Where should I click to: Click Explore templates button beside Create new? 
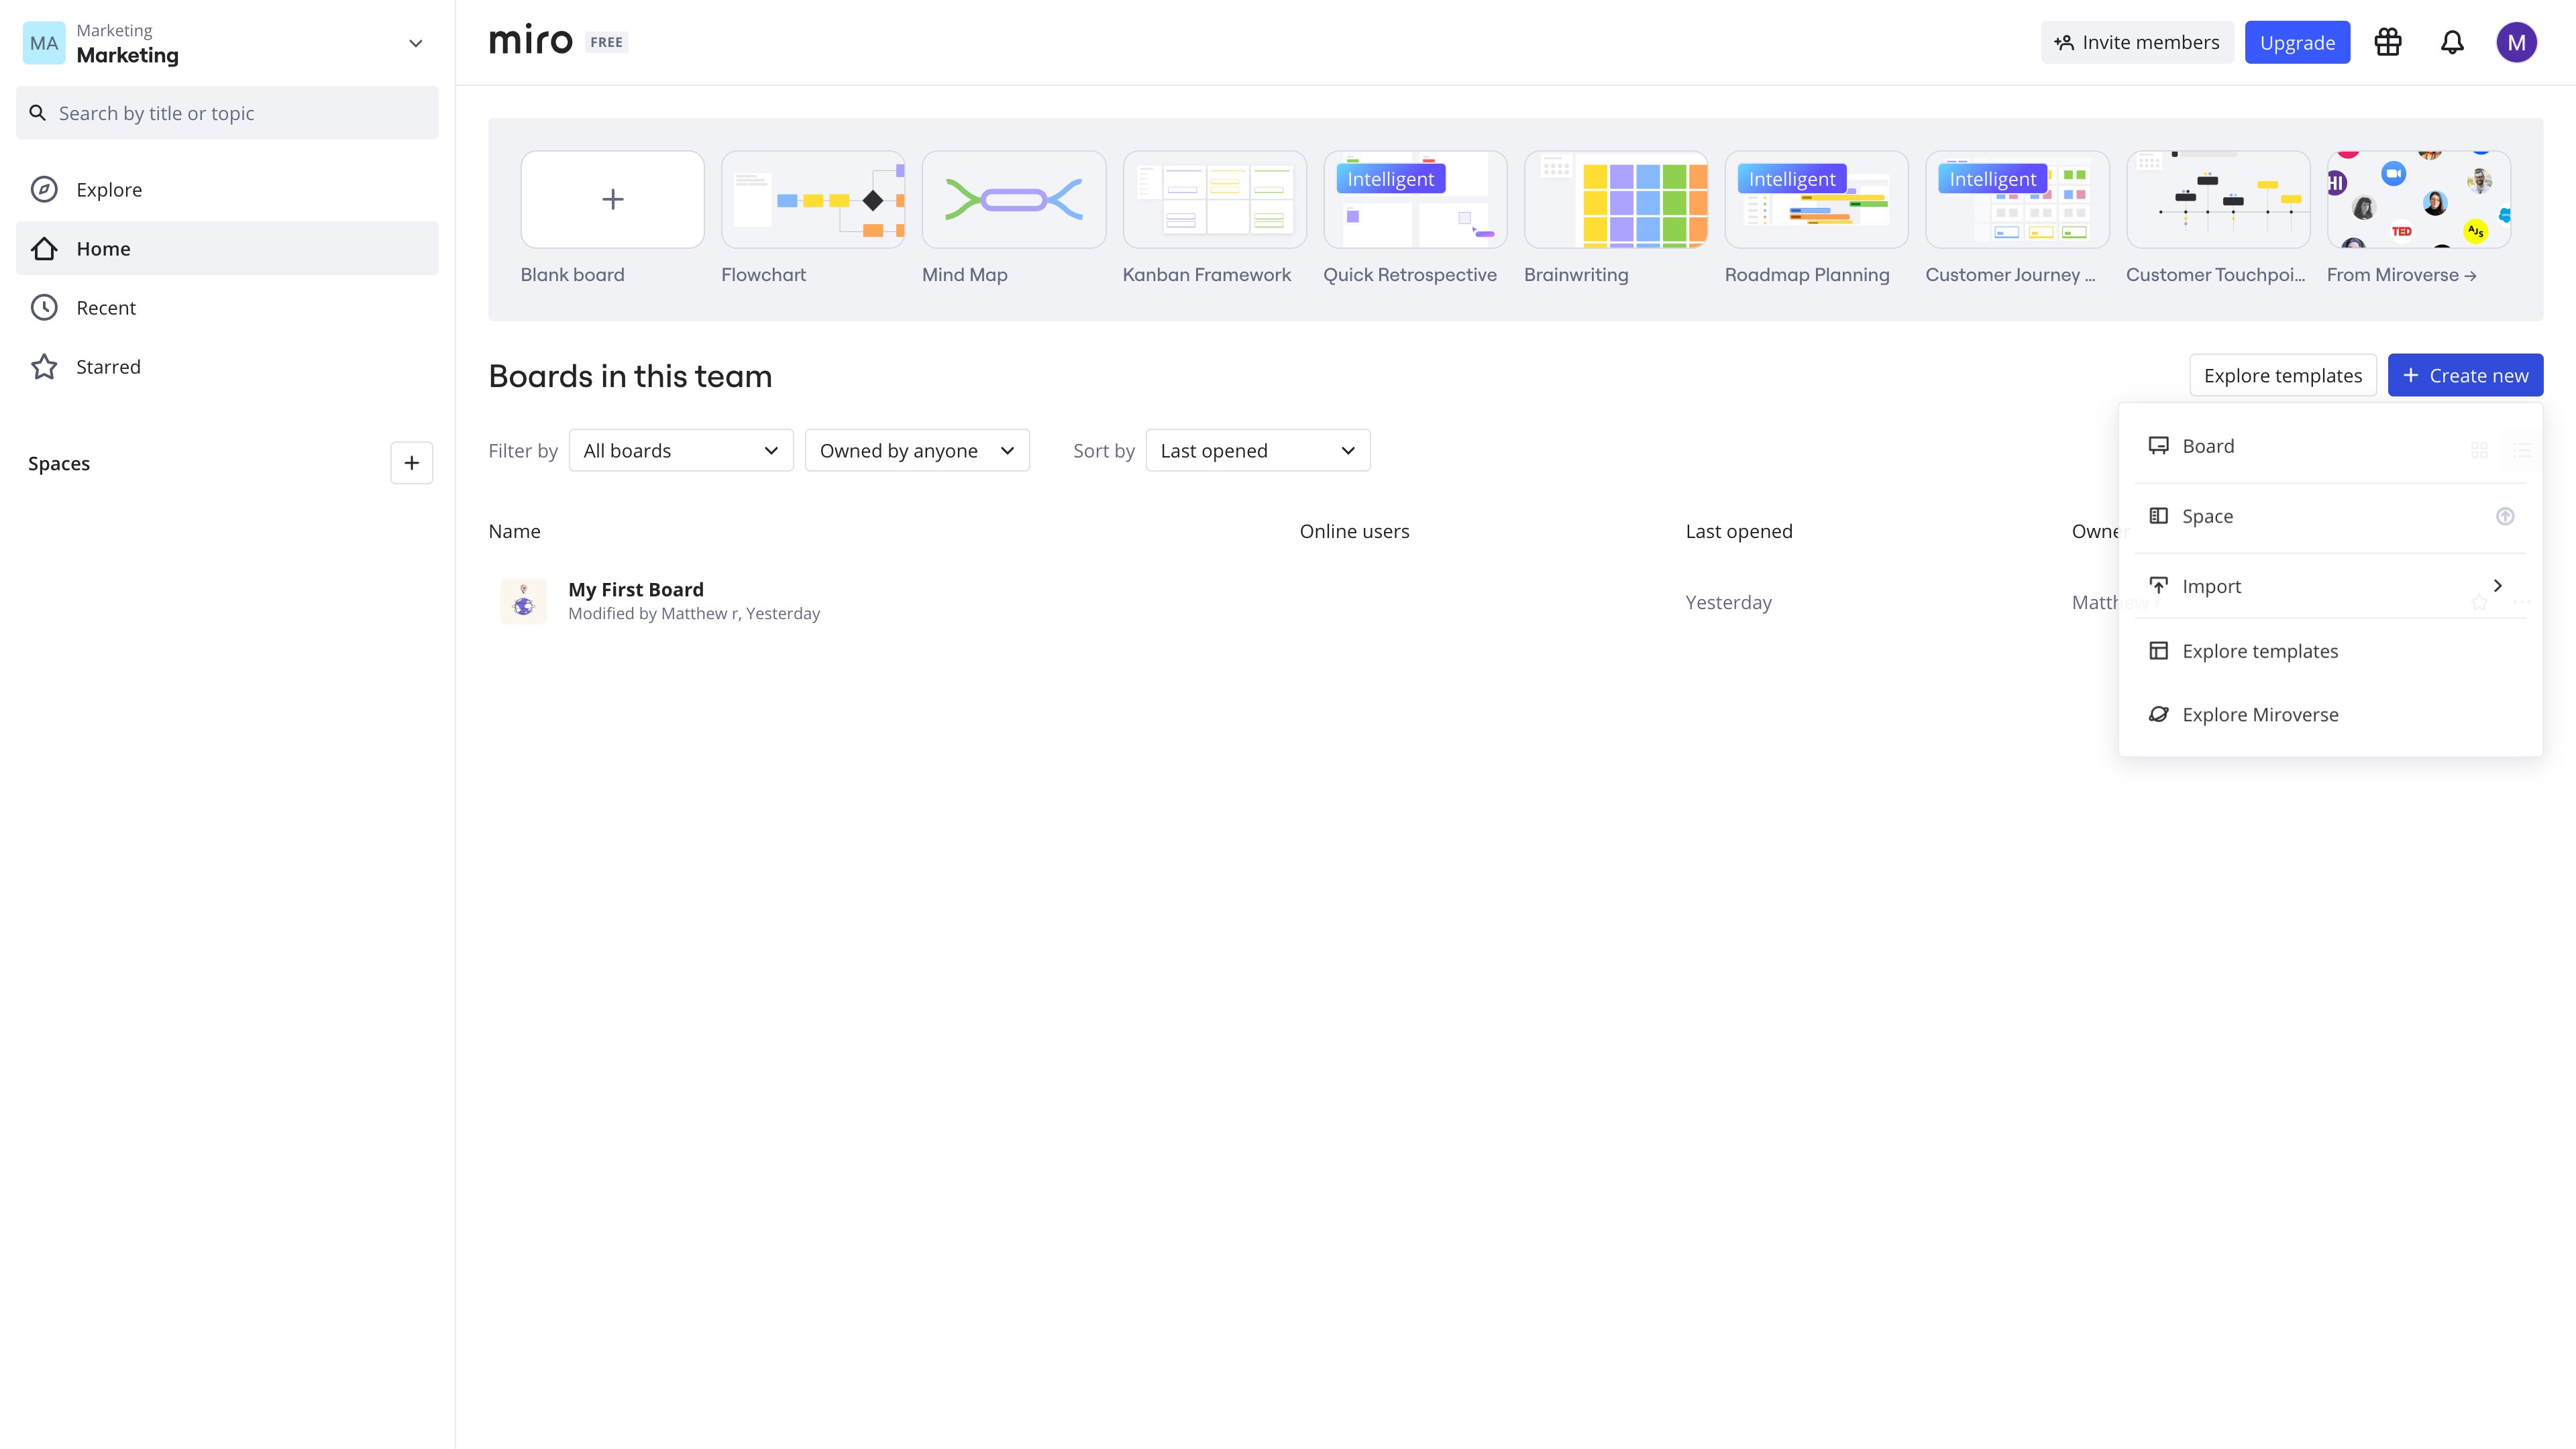click(x=2282, y=375)
